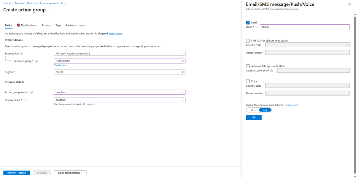This screenshot has height=178, width=356.
Task: Click the Email field info icon
Action: [x=257, y=27]
